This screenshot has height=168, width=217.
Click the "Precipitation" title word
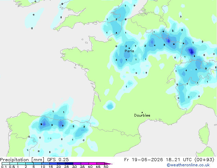point(14,160)
